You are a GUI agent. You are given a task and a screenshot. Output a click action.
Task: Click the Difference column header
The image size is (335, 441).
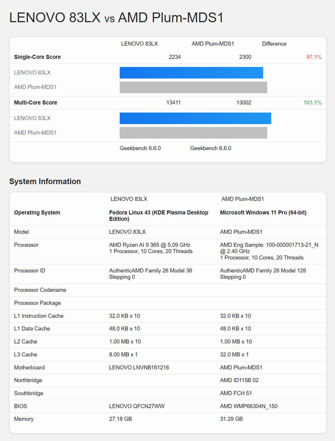point(274,44)
